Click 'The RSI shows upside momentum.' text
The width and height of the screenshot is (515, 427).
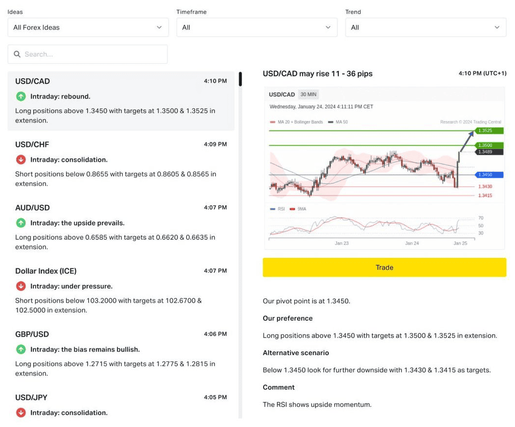(317, 404)
